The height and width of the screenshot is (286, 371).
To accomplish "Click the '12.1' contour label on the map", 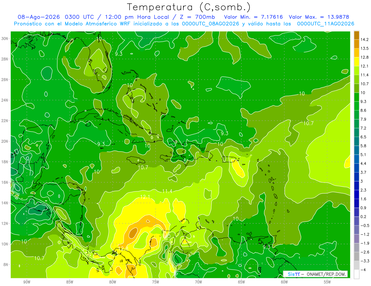I will click(x=145, y=197).
